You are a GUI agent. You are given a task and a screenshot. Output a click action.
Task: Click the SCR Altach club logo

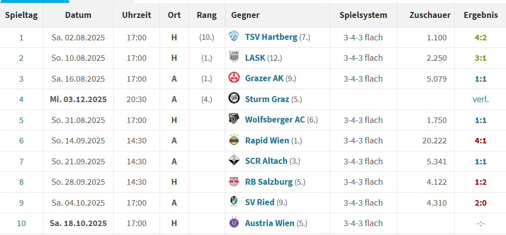[x=233, y=161]
